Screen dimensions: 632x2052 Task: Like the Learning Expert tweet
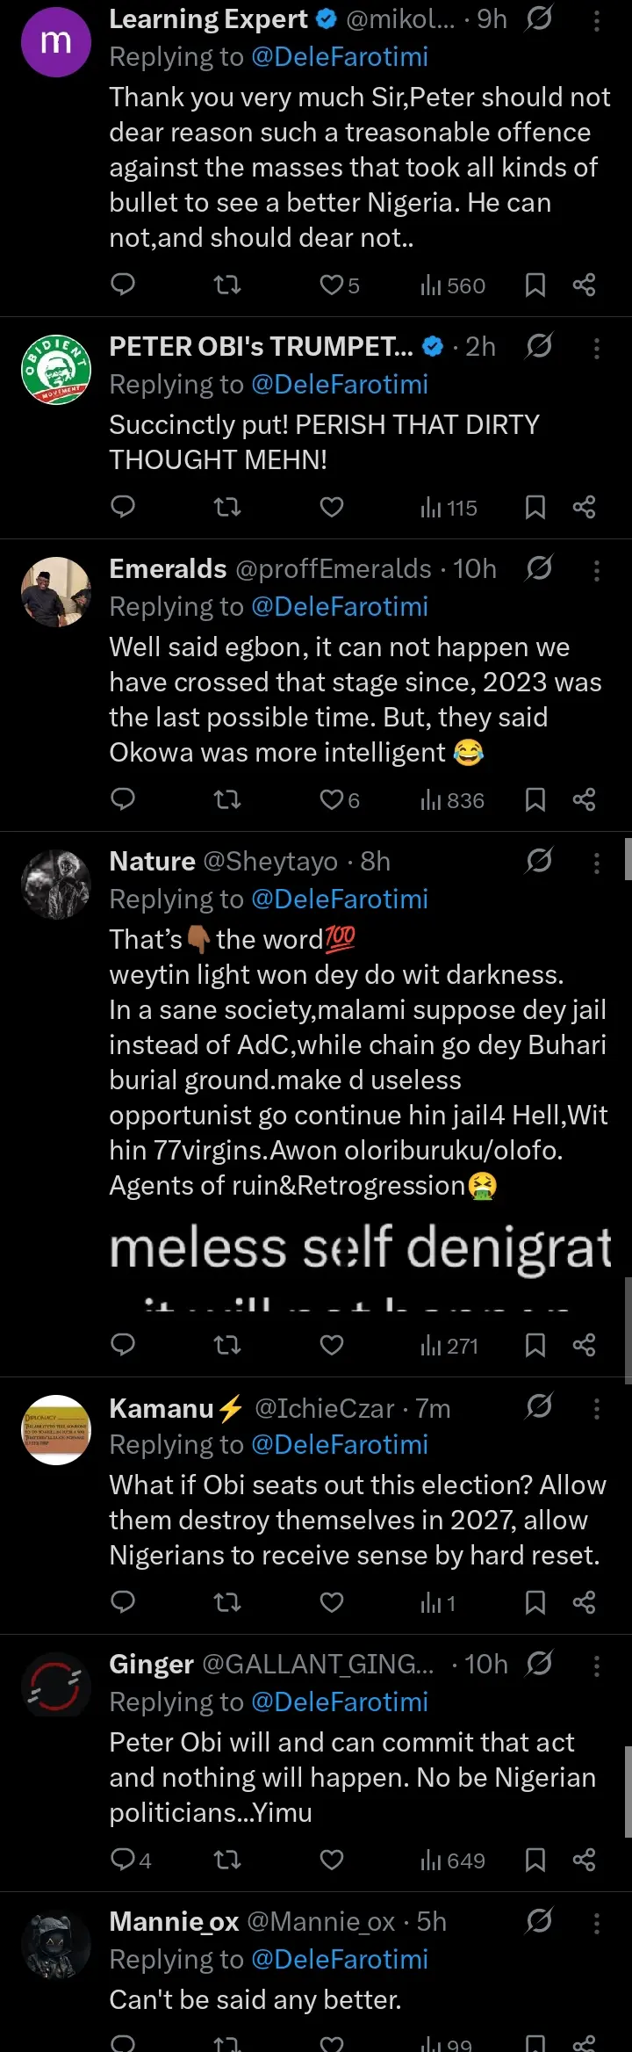pyautogui.click(x=333, y=285)
